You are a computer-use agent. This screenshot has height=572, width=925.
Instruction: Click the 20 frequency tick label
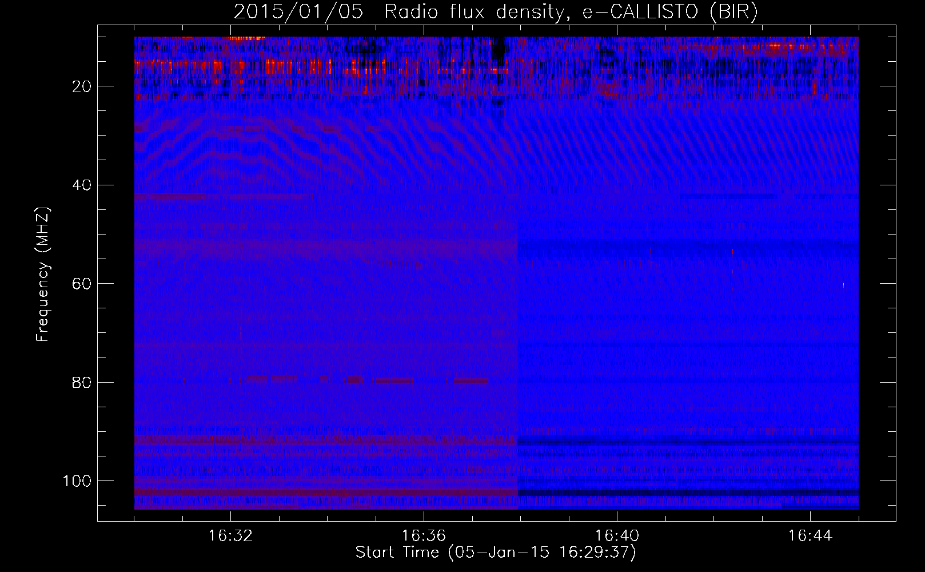pos(82,86)
